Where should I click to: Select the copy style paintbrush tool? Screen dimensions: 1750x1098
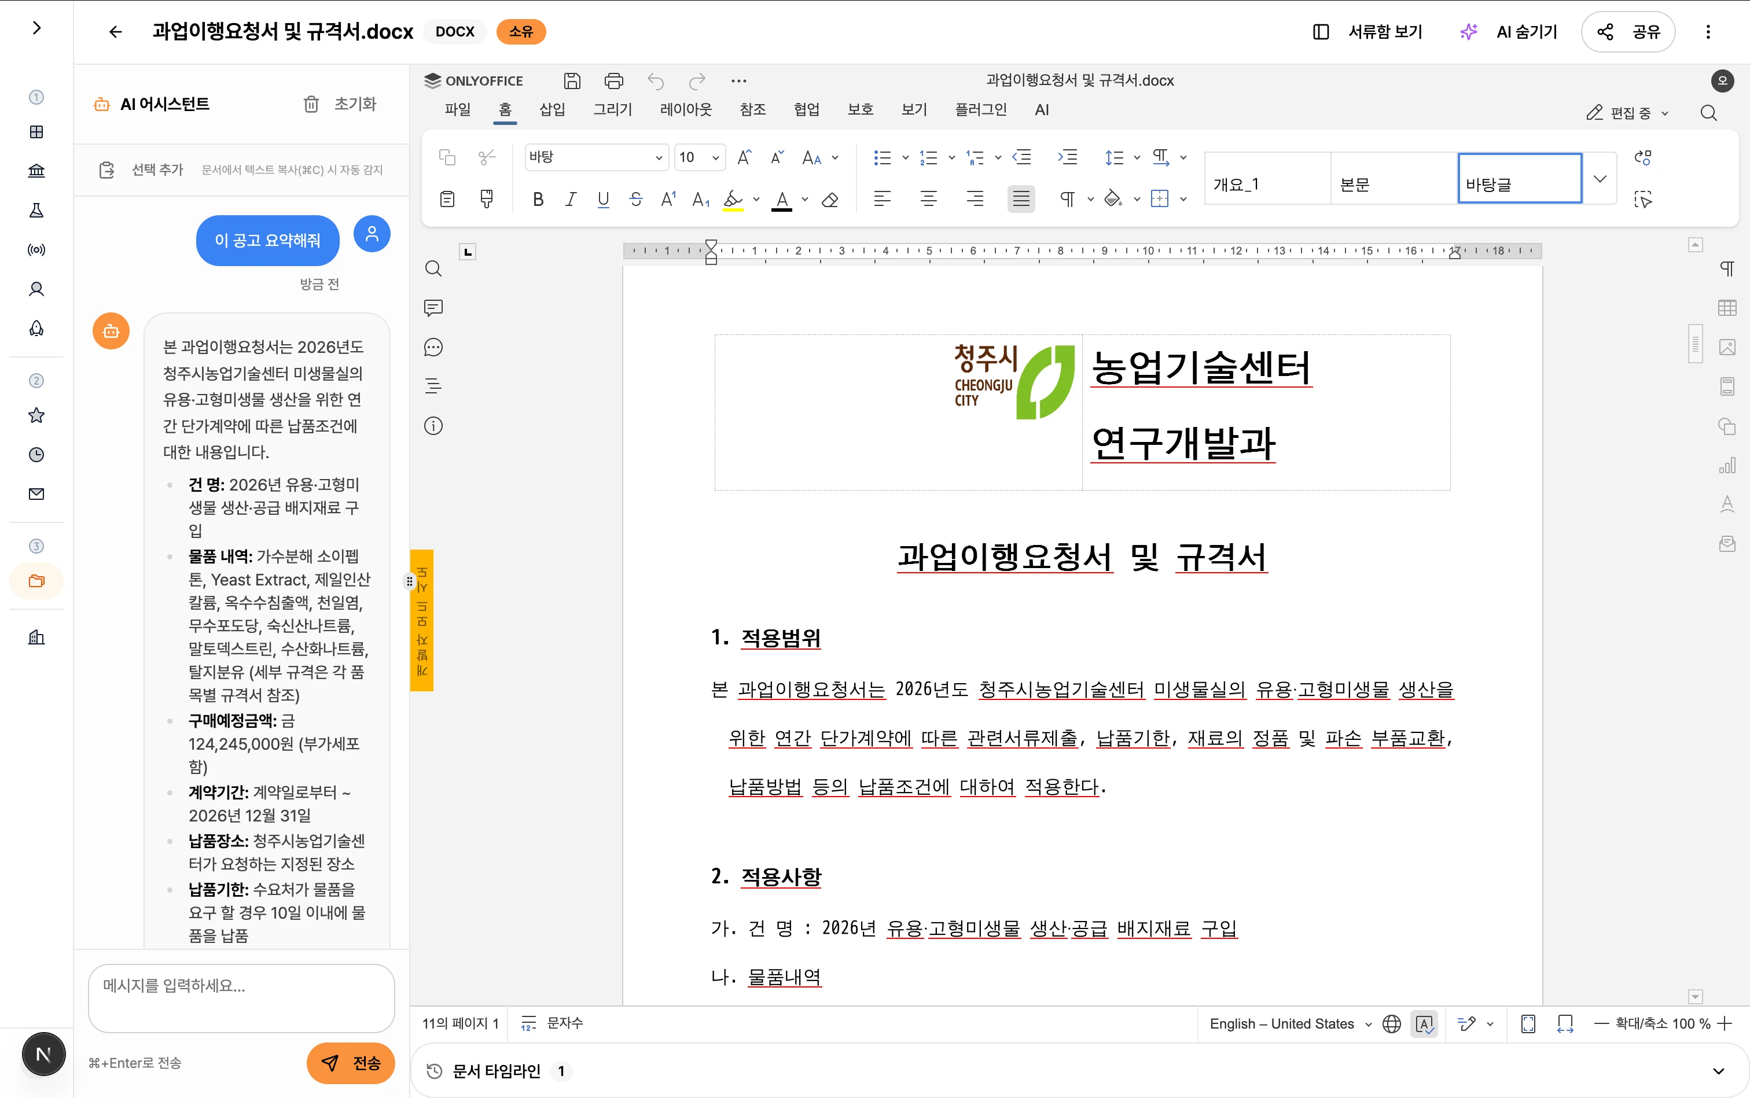coord(487,199)
